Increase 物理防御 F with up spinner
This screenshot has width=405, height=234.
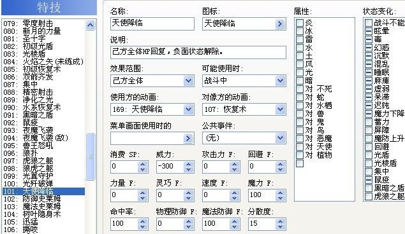coord(189,221)
